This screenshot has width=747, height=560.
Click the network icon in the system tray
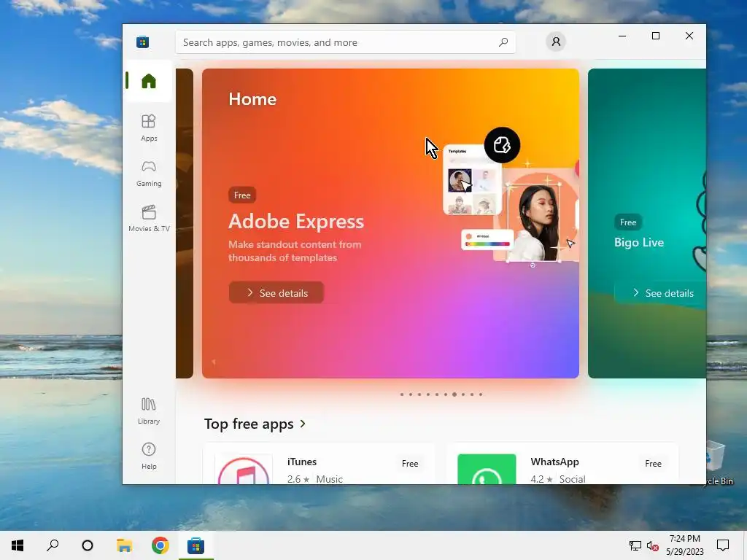tap(635, 545)
